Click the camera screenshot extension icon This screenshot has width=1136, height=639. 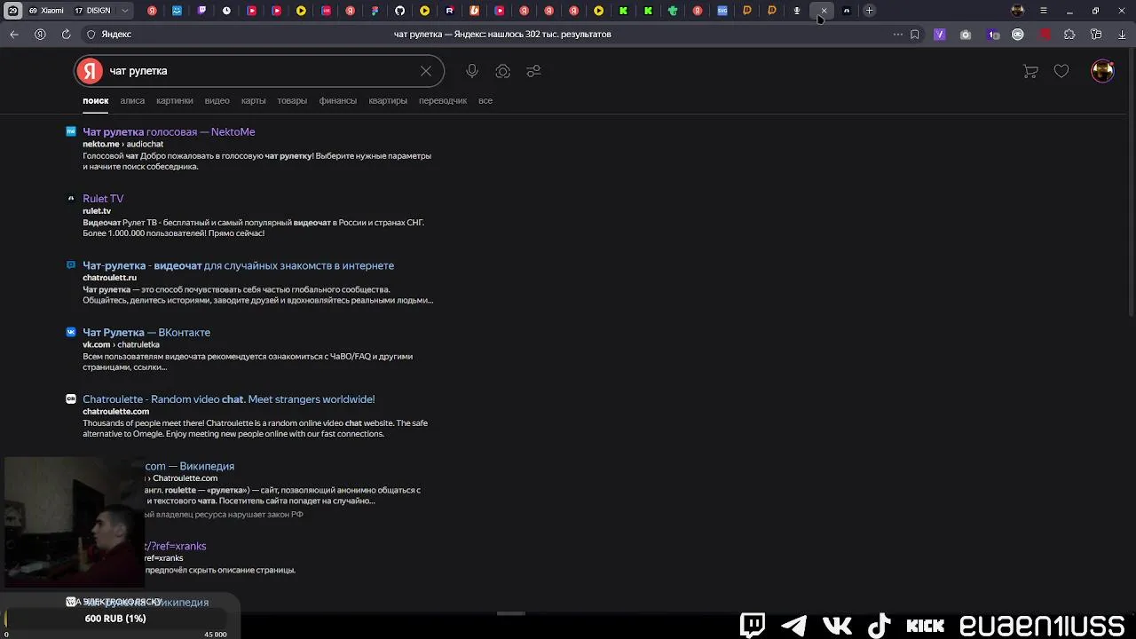coord(966,35)
